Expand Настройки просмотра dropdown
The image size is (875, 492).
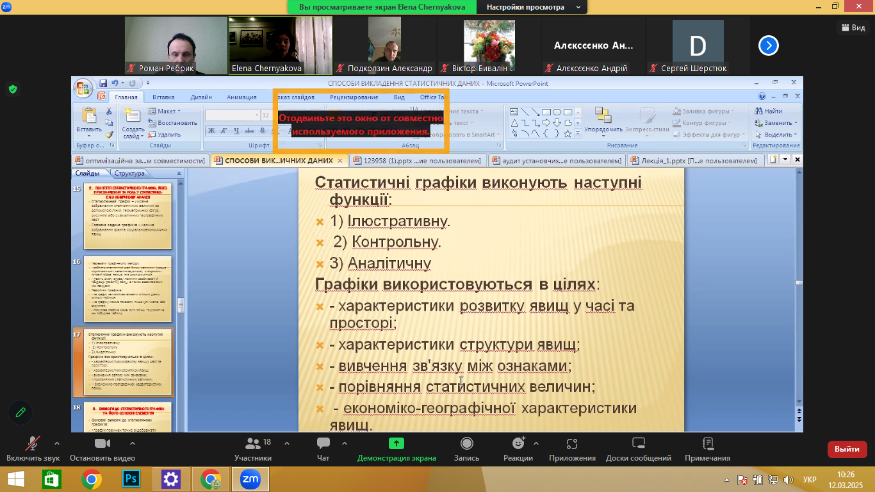(x=534, y=8)
